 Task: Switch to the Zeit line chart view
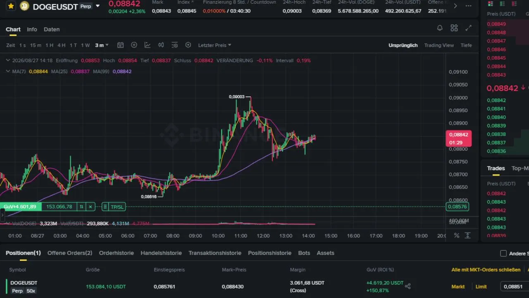[10, 45]
